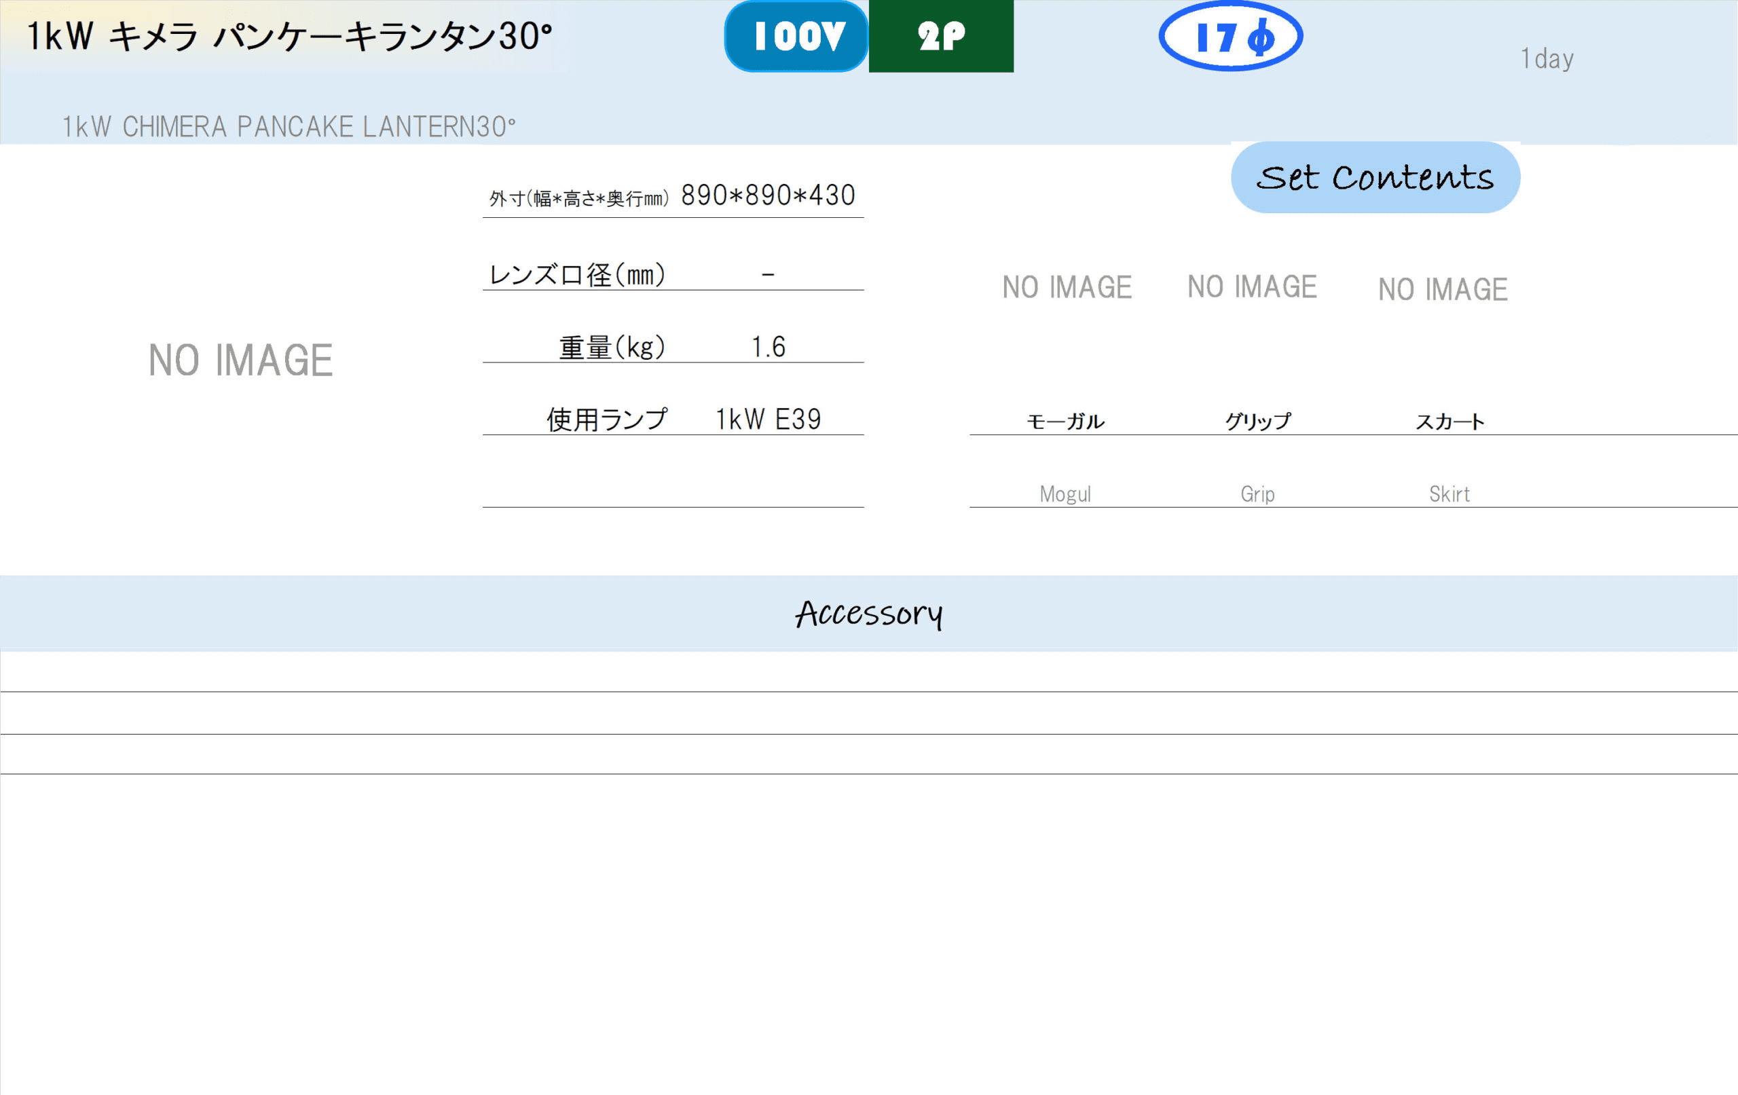Image resolution: width=1738 pixels, height=1095 pixels.
Task: Click the NO IMAGE placeholder above モーガル
Action: (x=1067, y=287)
